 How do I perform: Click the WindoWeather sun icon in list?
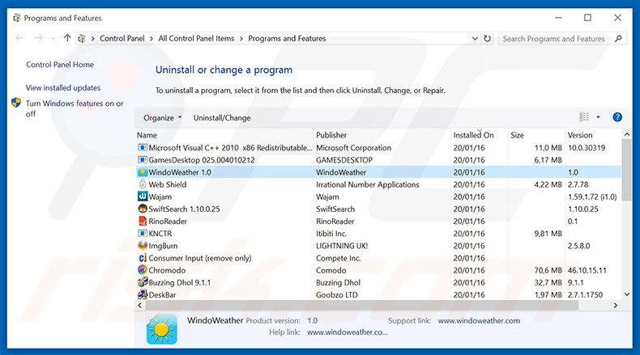click(142, 172)
